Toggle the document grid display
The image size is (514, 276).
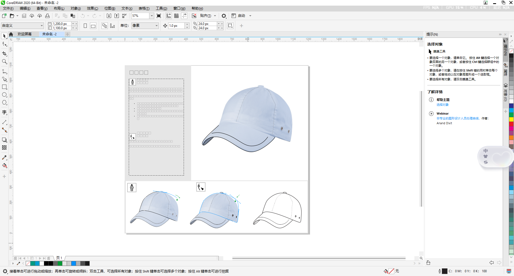(176, 16)
